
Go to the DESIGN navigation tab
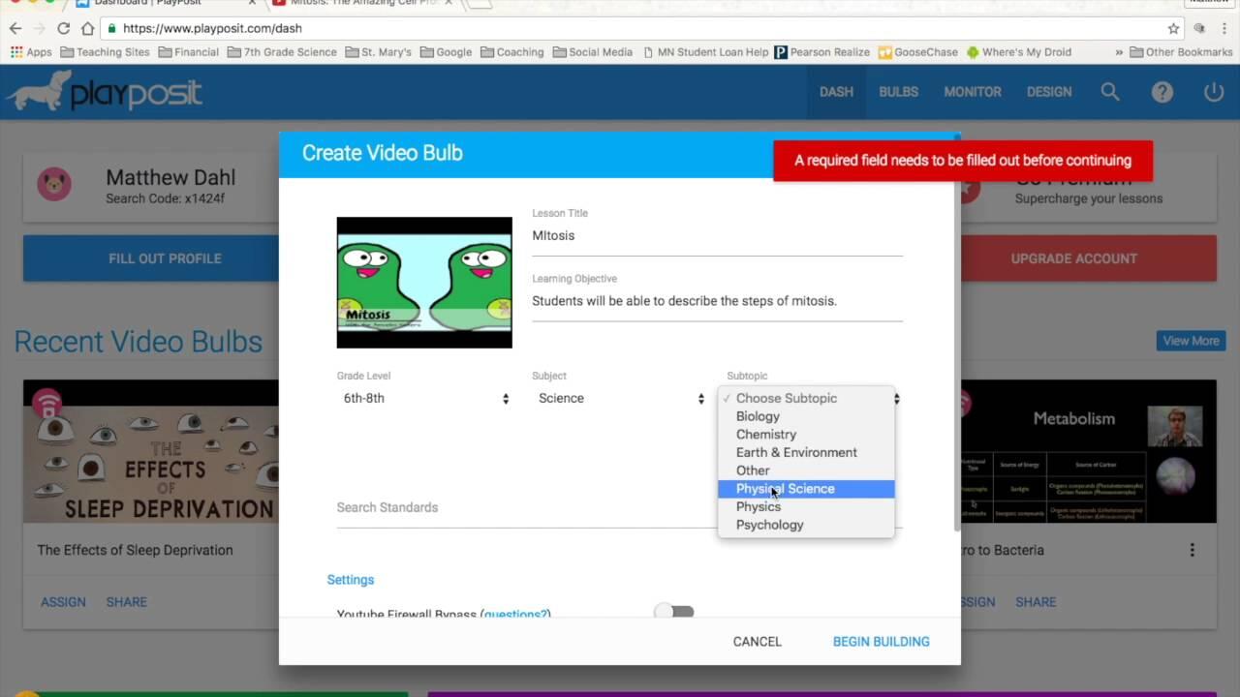point(1049,92)
